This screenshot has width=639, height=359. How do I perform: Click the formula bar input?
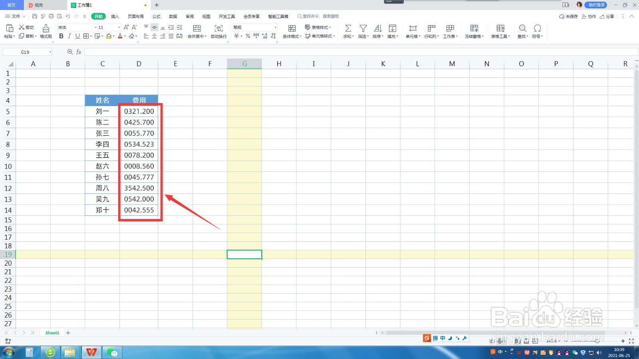point(361,52)
